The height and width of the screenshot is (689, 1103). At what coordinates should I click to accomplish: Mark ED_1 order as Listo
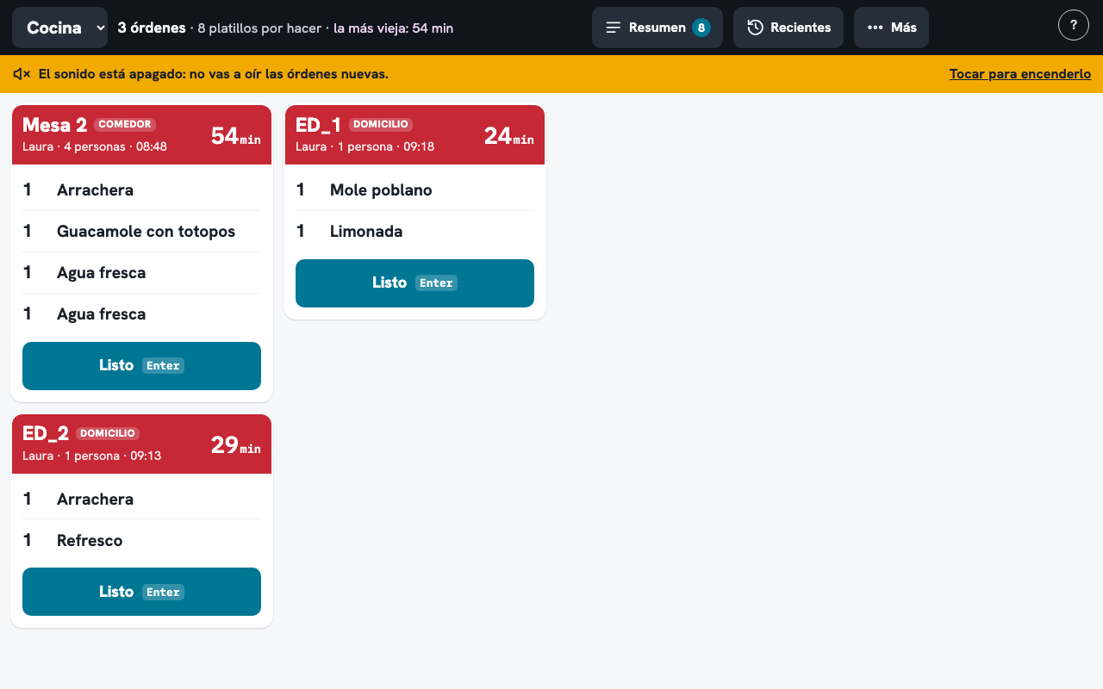tap(414, 283)
